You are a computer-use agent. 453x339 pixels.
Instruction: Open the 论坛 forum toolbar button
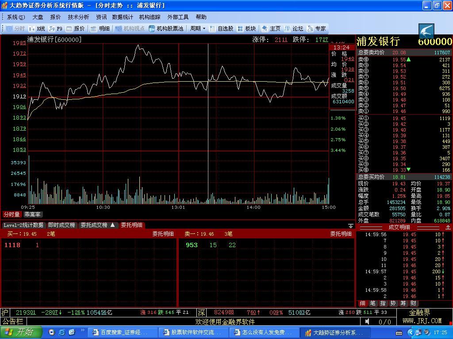(294, 29)
